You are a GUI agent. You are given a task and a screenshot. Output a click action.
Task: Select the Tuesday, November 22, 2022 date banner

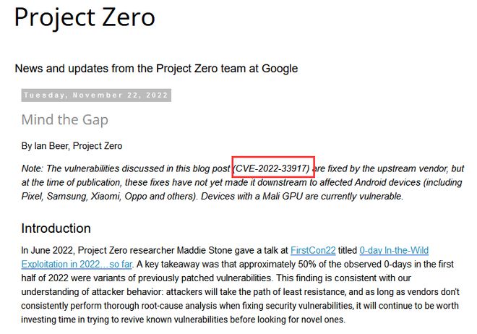[96, 95]
